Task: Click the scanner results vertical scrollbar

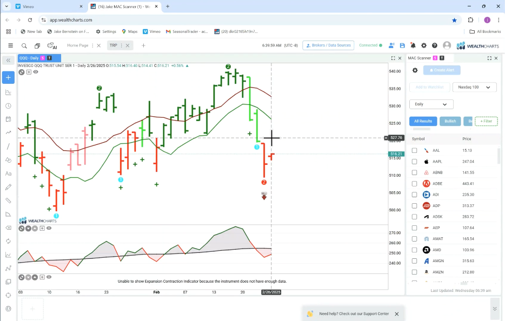Action: (498, 157)
